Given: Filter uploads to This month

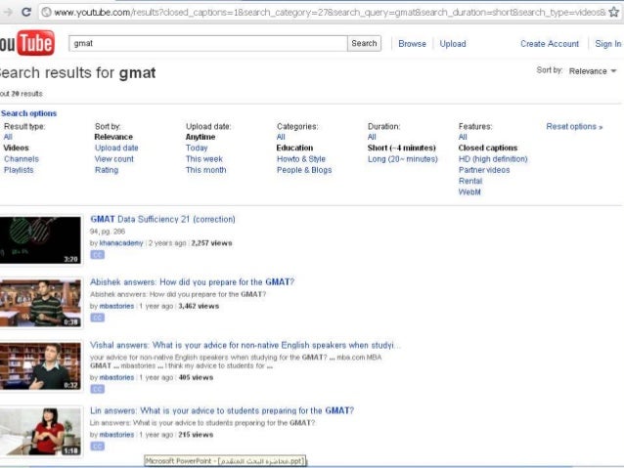Looking at the screenshot, I should click(205, 170).
